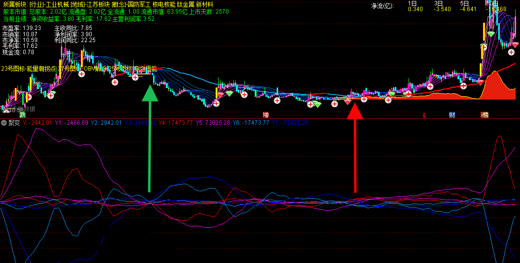
Task: Click the red diamond at the chart's right edge
Action: [515, 45]
